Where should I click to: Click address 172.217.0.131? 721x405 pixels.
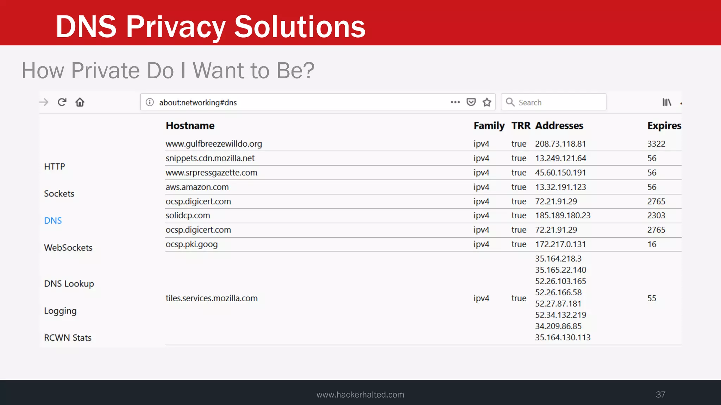pyautogui.click(x=560, y=244)
